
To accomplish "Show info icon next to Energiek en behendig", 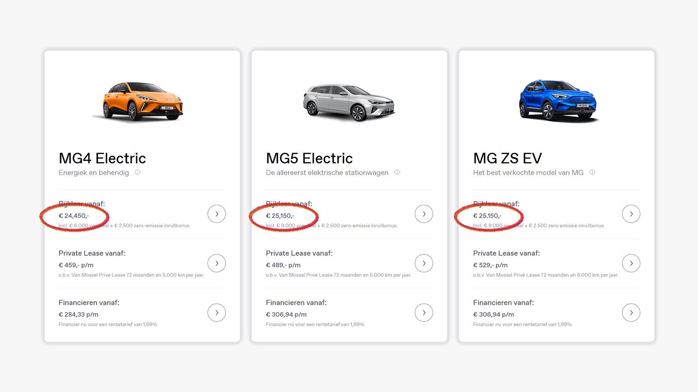I will click(137, 172).
